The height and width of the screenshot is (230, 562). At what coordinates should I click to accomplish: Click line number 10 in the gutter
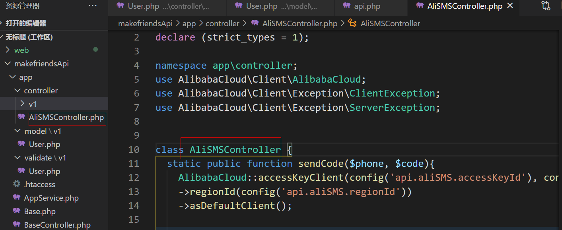tap(134, 150)
